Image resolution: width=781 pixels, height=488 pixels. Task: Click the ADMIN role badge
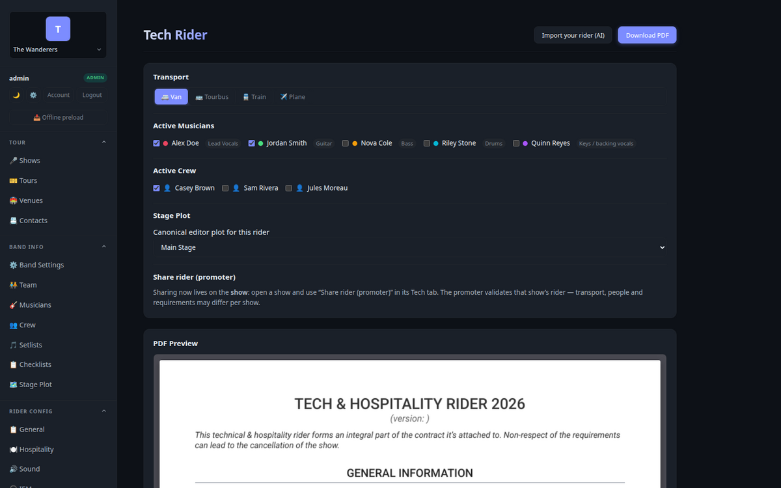coord(96,77)
